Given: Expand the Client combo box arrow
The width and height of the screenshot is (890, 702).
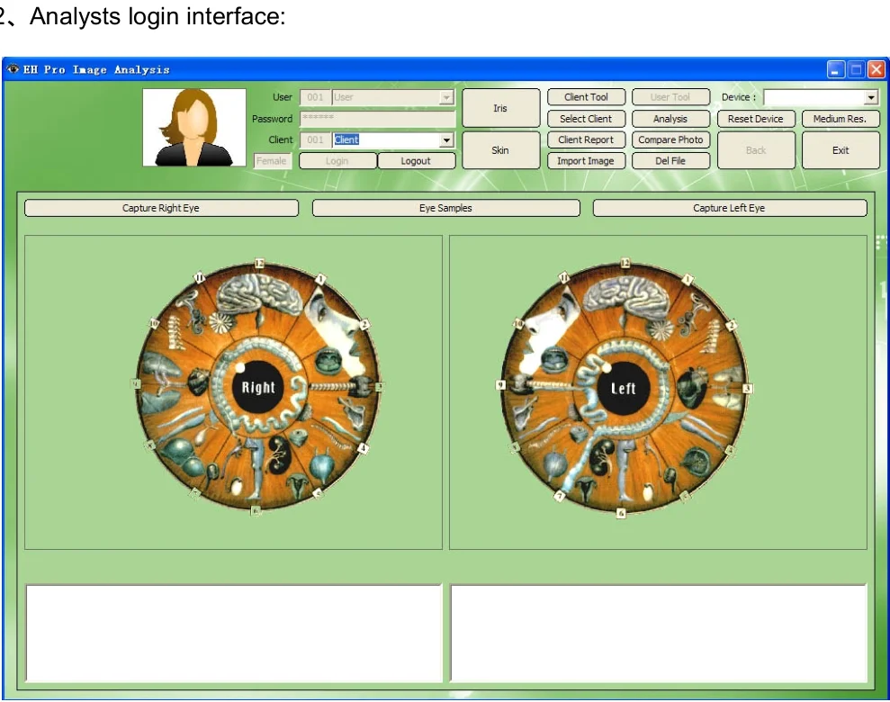Looking at the screenshot, I should pyautogui.click(x=445, y=140).
